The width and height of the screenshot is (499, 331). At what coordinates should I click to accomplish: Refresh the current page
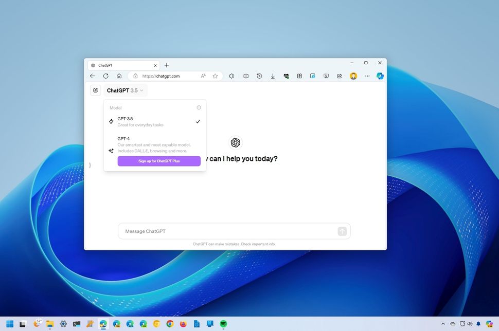click(105, 76)
